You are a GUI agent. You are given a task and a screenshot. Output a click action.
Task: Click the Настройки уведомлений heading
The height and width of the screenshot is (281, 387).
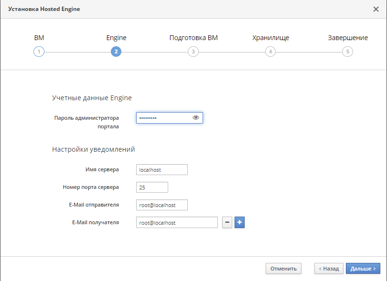click(94, 149)
